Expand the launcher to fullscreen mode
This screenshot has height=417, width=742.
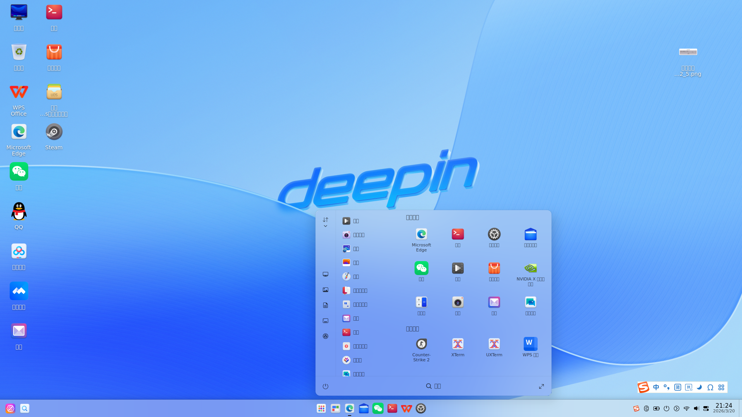coord(542,386)
